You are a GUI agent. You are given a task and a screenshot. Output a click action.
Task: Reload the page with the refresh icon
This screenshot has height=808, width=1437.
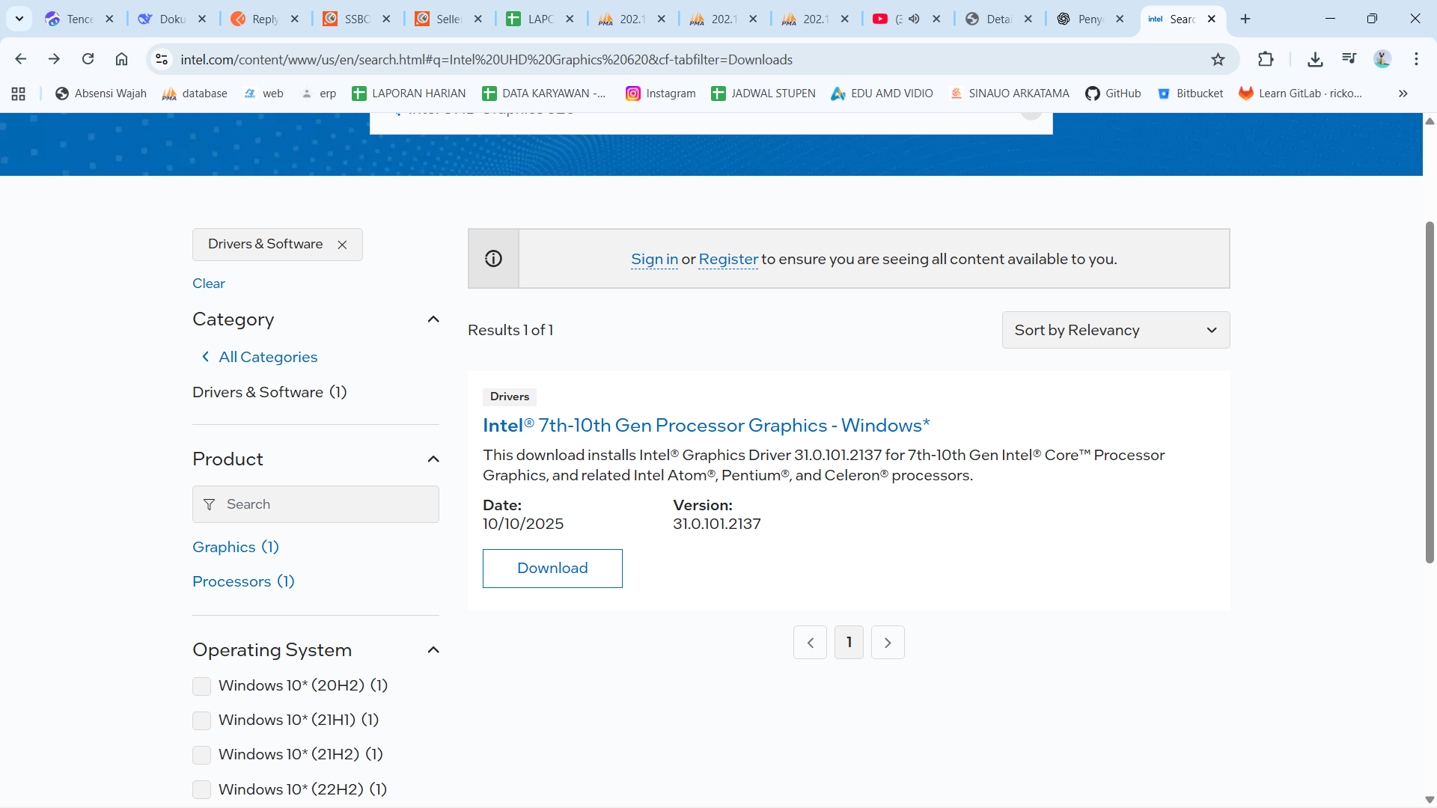pyautogui.click(x=88, y=59)
